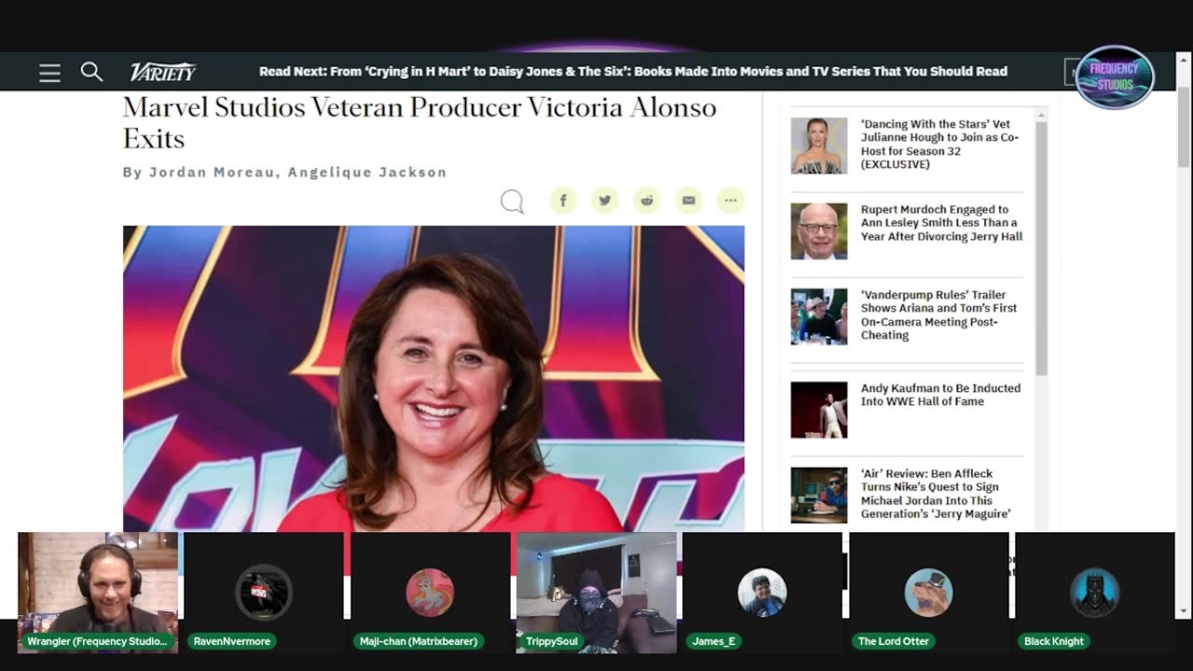The height and width of the screenshot is (671, 1193).
Task: Click the Frequency Studios logo badge
Action: 1114,77
